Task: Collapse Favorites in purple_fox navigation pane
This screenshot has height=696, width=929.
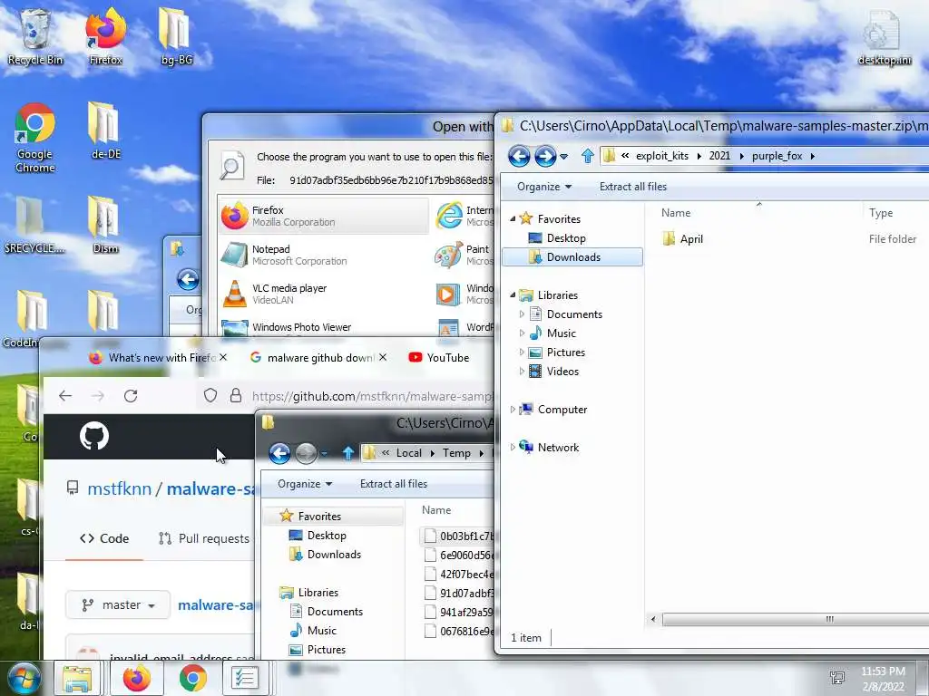Action: tap(513, 219)
